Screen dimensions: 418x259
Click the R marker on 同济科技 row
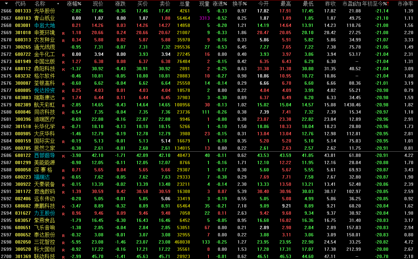(63, 113)
